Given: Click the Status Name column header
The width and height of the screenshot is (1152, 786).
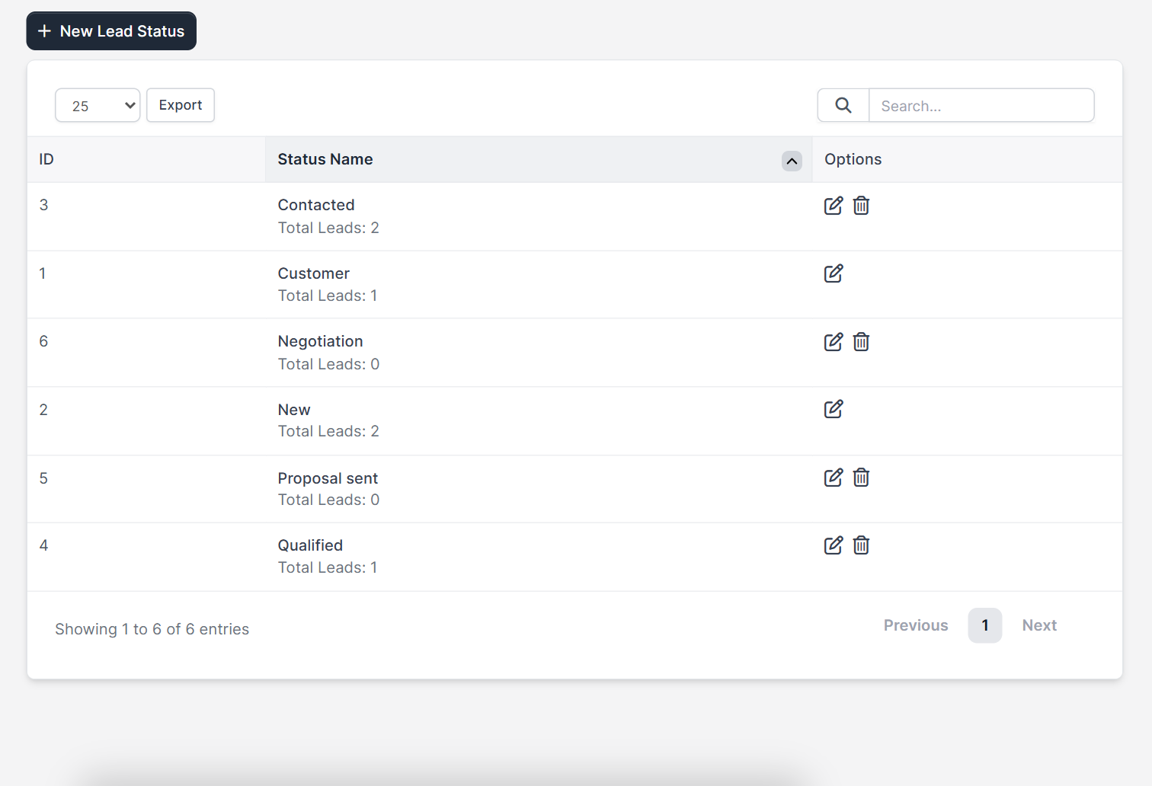Looking at the screenshot, I should click(x=539, y=159).
